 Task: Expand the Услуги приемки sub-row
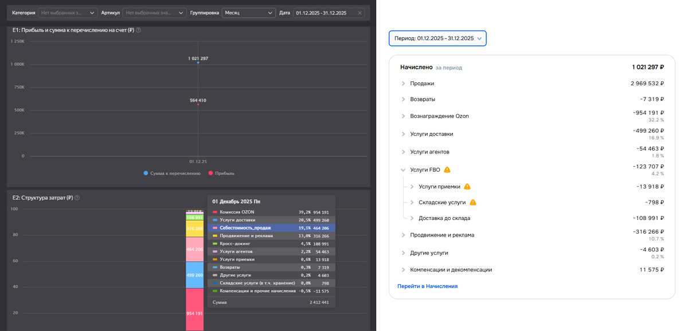412,187
